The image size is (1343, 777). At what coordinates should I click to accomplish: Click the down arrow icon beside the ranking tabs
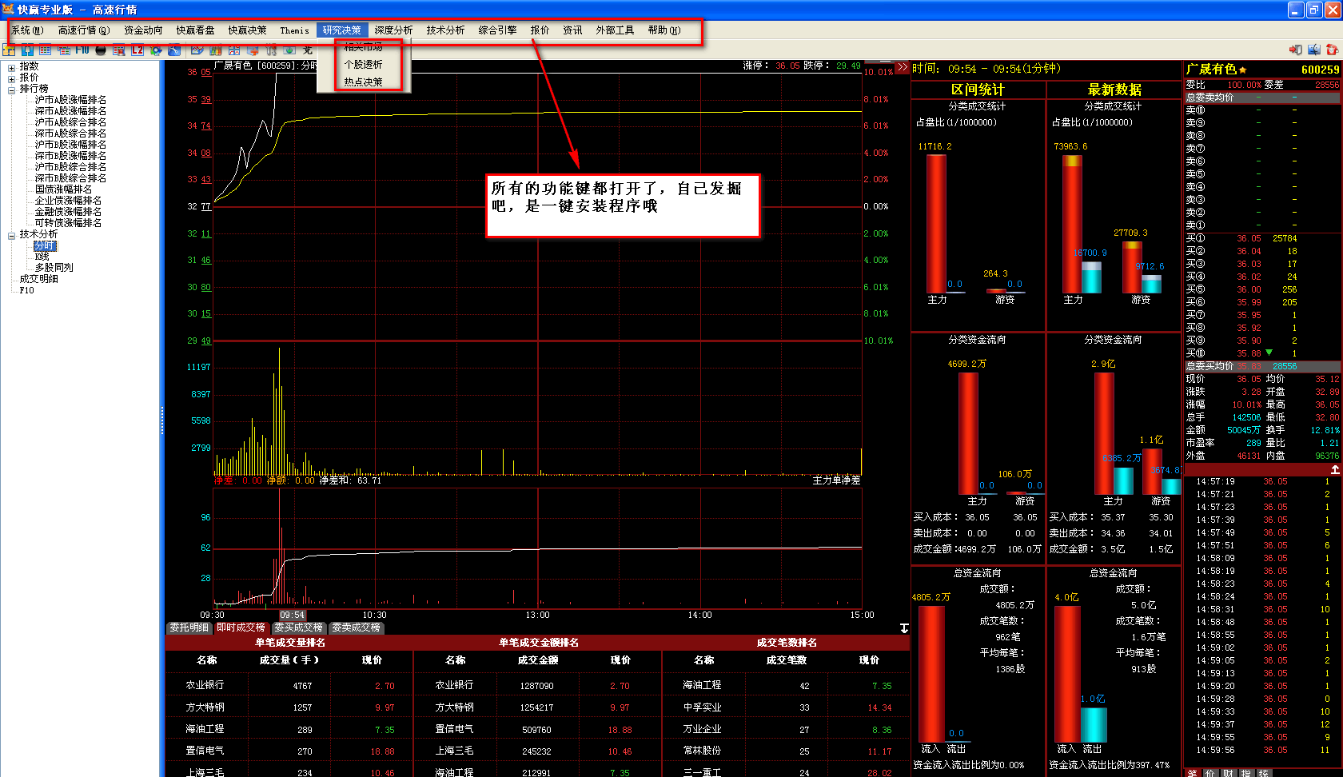(904, 628)
